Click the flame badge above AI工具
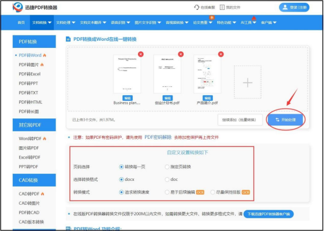Viewport: 324px width, 231px height. click(x=254, y=18)
